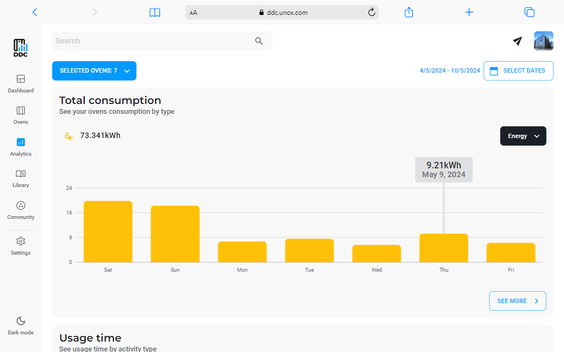Select the Sunday bar in chart
Screen dimensions: 564x352
coord(175,234)
